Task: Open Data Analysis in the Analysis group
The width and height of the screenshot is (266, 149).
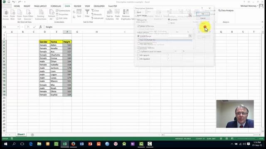Action: (x=226, y=10)
